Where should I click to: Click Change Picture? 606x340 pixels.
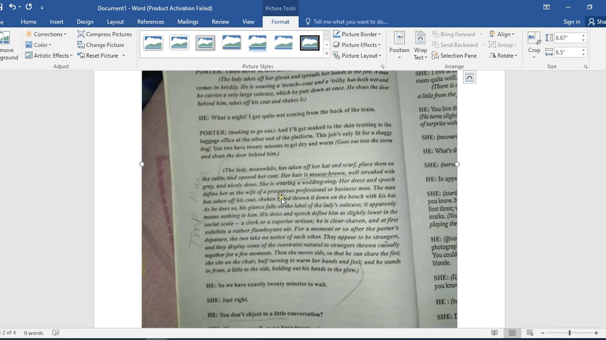pyautogui.click(x=101, y=45)
